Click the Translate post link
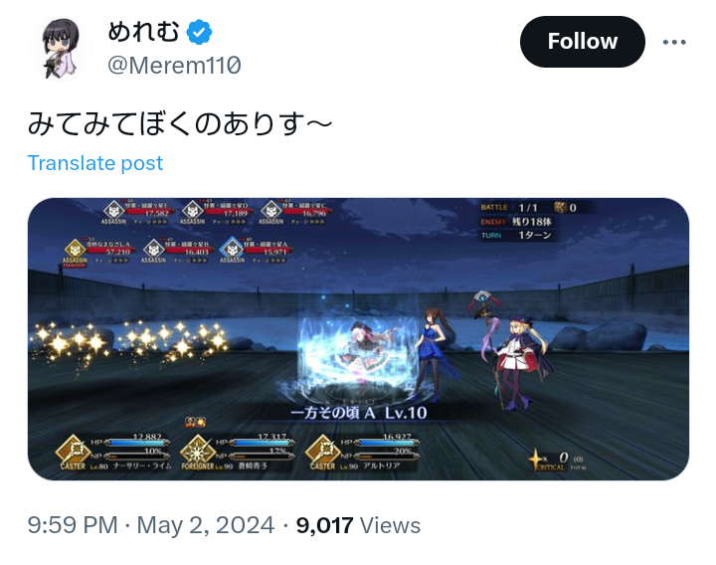The width and height of the screenshot is (716, 565). (x=95, y=163)
